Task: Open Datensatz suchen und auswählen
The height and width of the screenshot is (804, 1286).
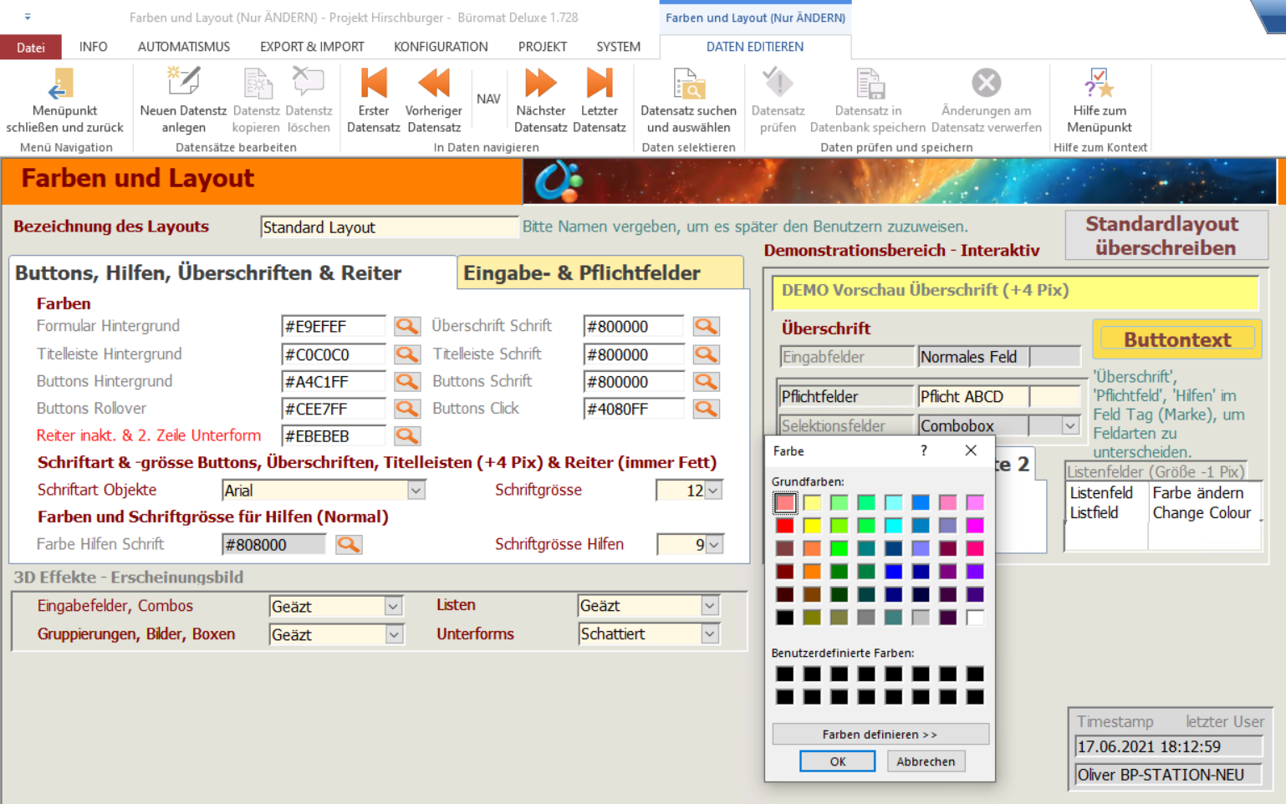Action: tap(688, 84)
